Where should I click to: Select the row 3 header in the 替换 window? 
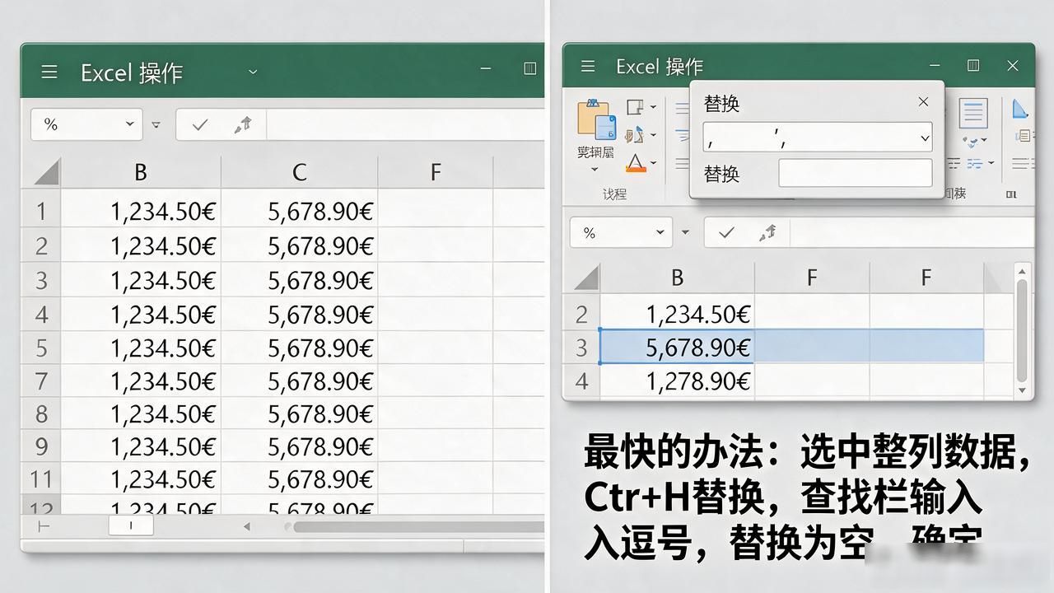tap(581, 348)
